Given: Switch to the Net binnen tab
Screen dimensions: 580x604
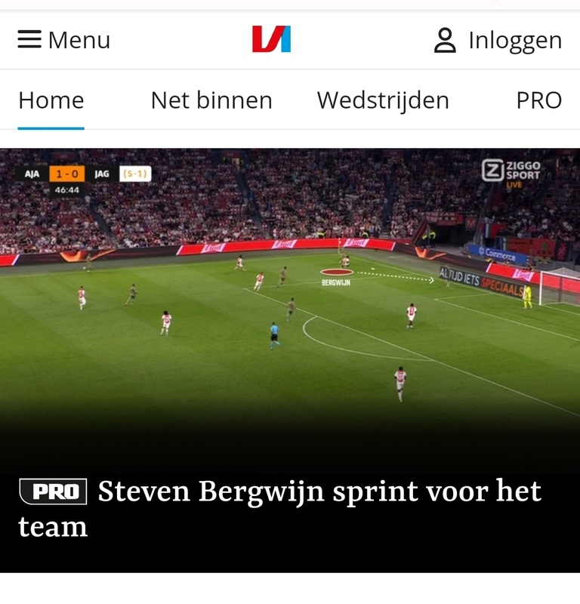Looking at the screenshot, I should click(x=211, y=100).
